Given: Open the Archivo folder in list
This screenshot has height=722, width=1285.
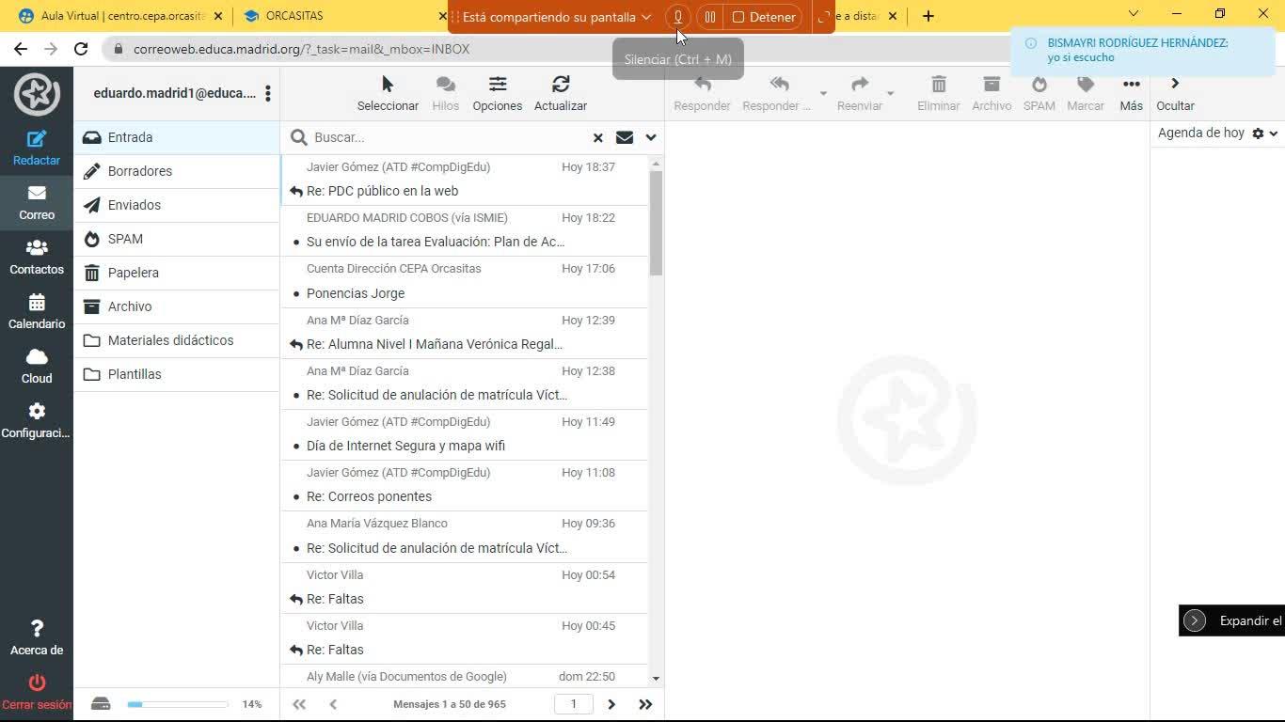Looking at the screenshot, I should point(177,306).
